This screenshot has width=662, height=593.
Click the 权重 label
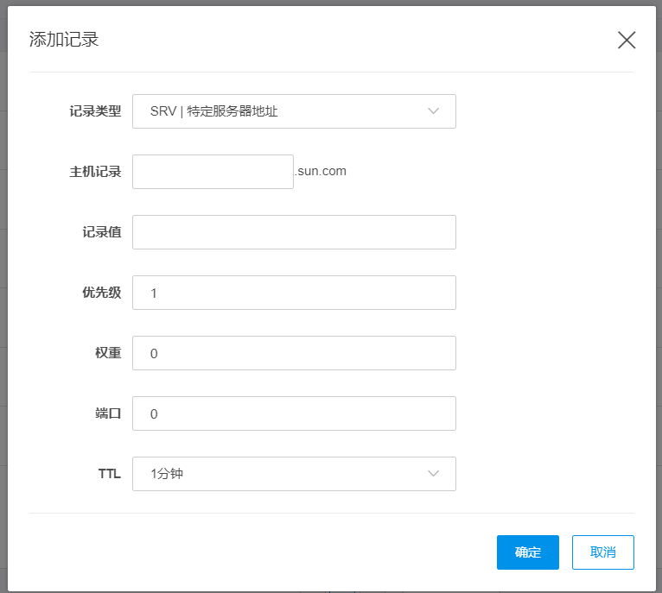point(107,353)
